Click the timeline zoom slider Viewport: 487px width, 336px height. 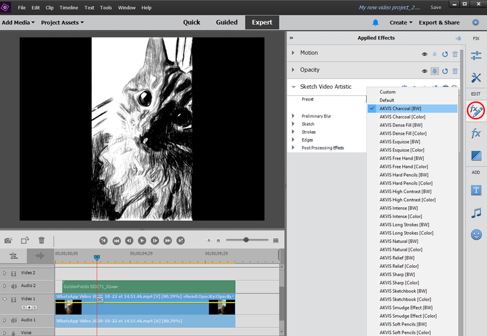(246, 240)
